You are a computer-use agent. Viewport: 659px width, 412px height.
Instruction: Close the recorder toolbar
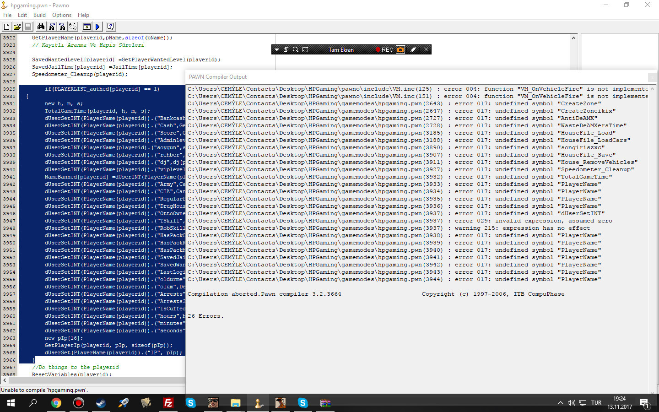tap(426, 49)
